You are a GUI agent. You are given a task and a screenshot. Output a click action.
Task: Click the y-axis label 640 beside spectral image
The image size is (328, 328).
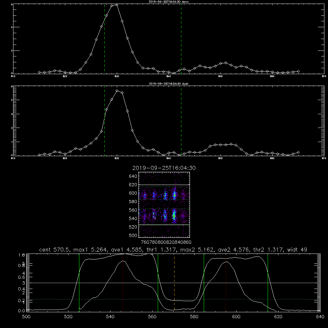[x=133, y=176]
